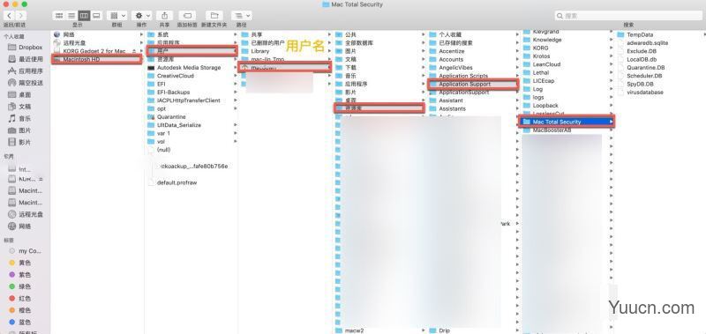Filter by the 紫色 purple tag
706x334 pixels.
click(x=20, y=275)
